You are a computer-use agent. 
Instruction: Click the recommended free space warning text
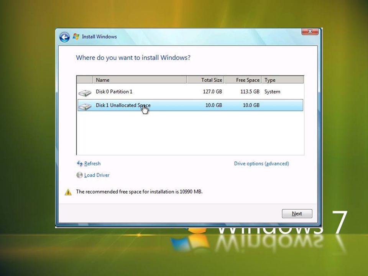(x=139, y=192)
